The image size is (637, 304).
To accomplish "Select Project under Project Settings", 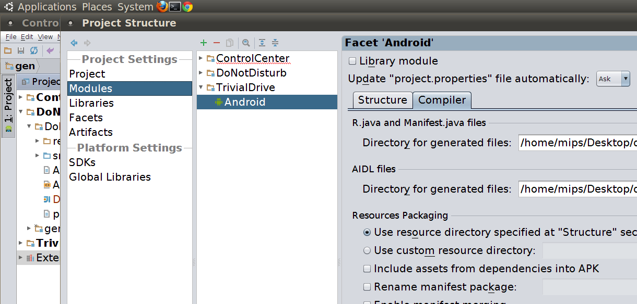I will [129, 74].
